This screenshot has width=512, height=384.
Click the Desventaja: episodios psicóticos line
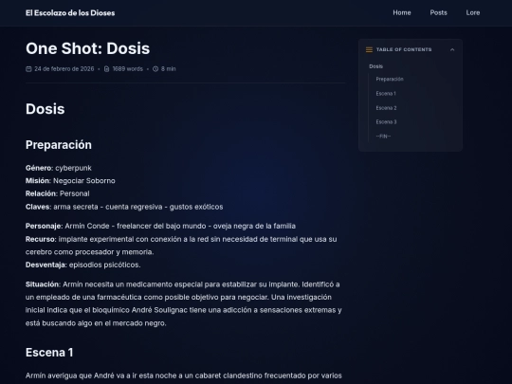[82, 265]
